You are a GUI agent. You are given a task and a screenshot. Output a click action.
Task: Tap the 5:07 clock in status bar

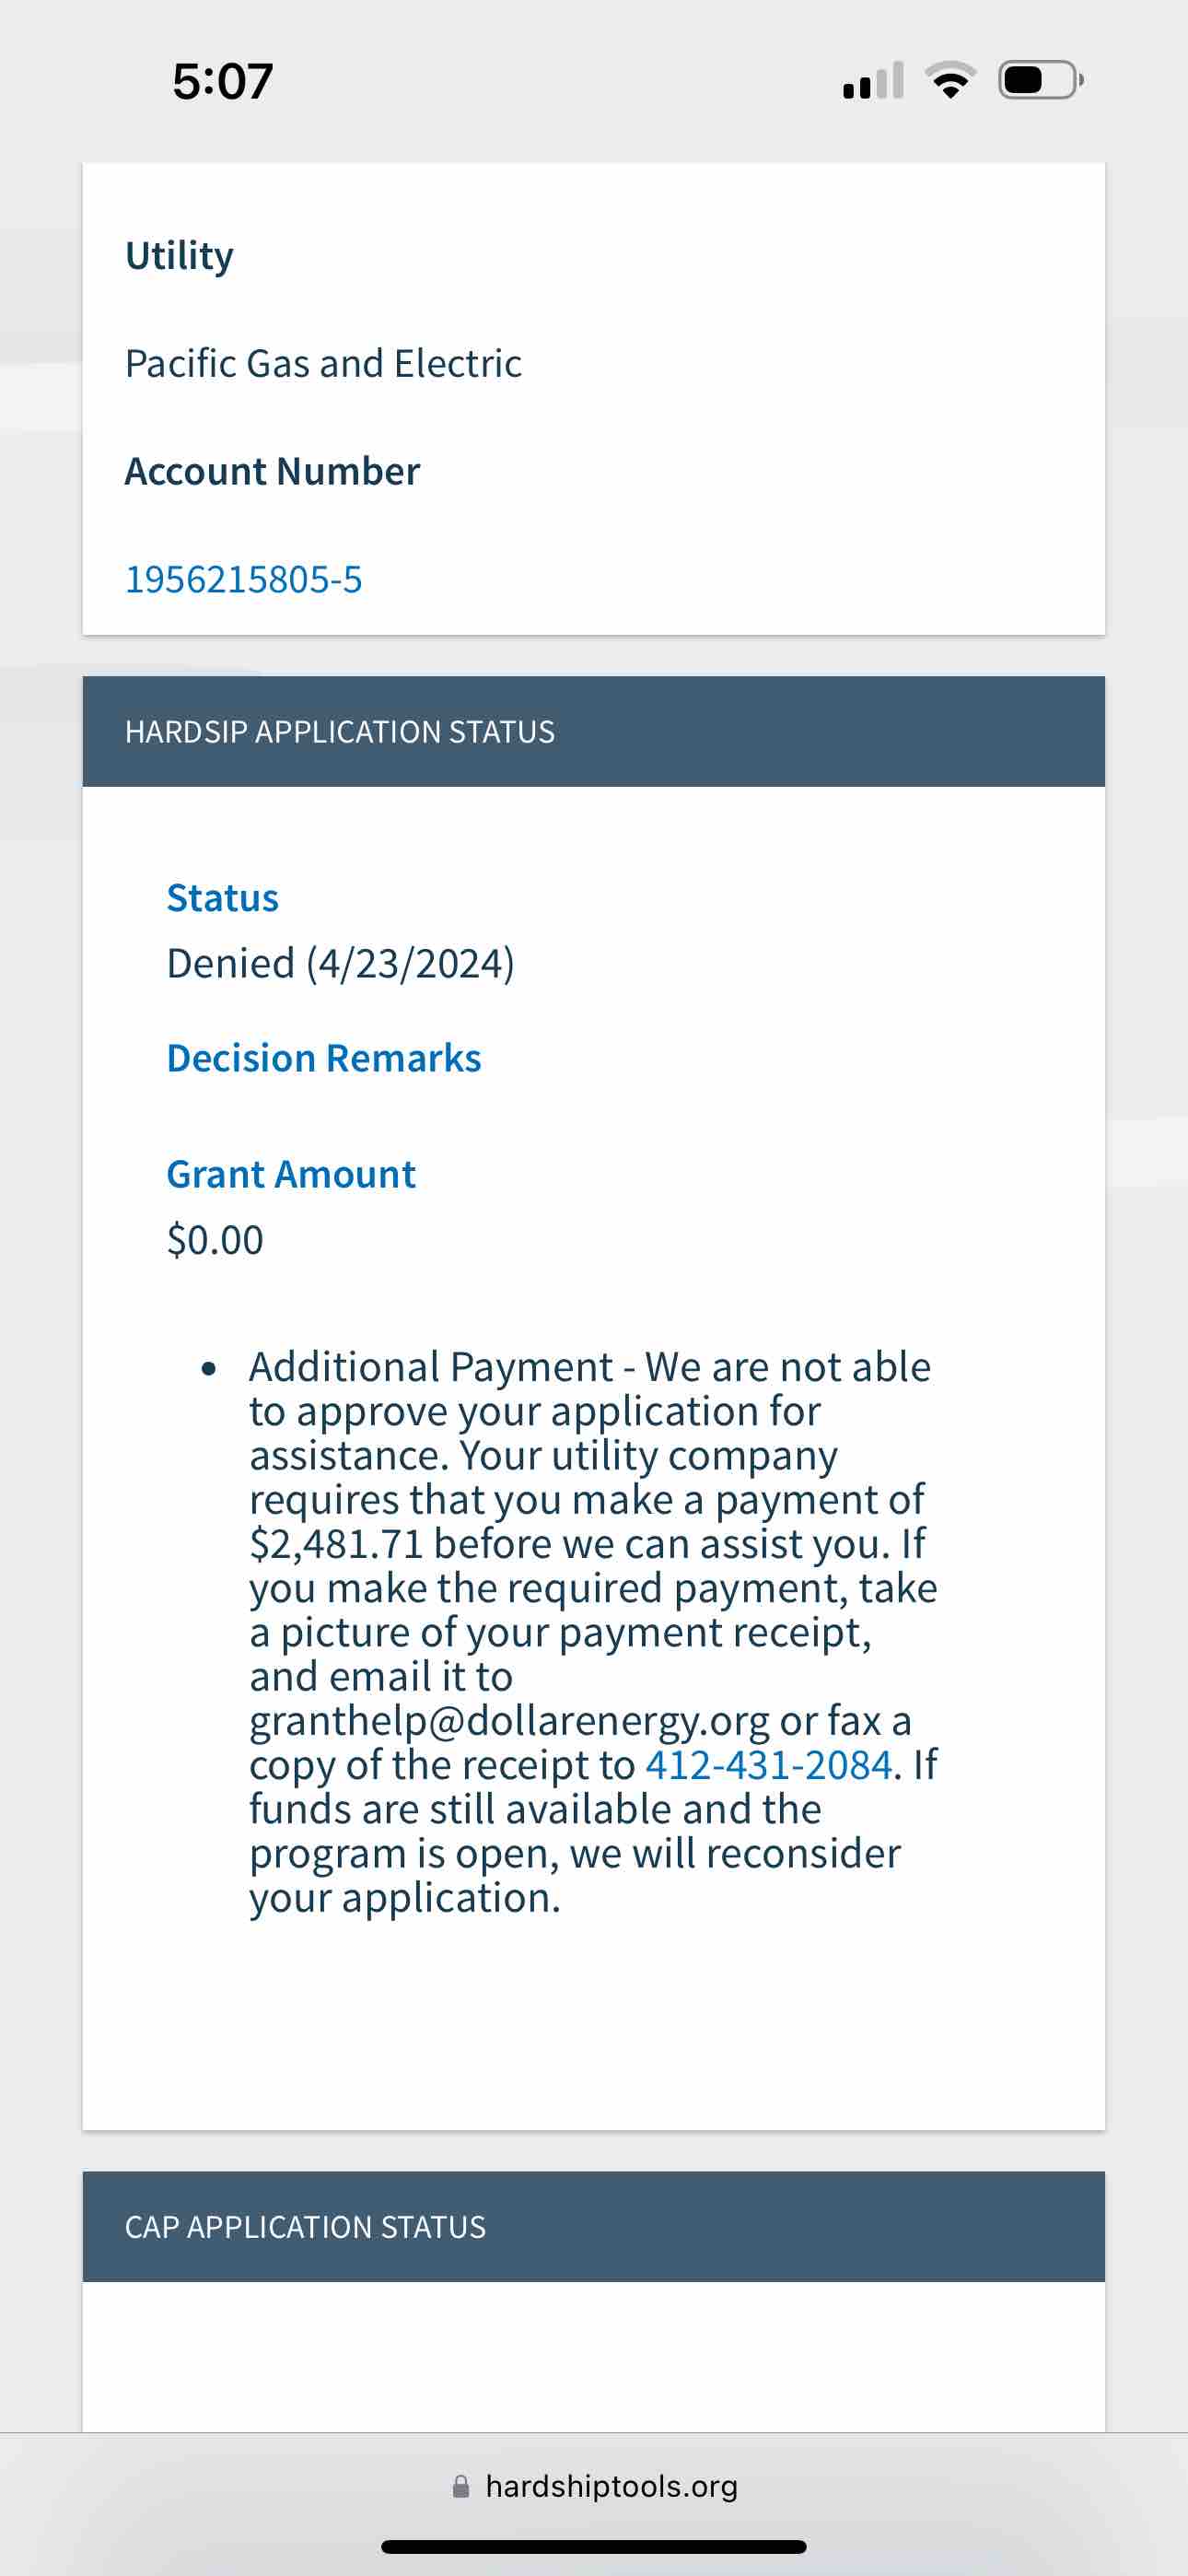click(222, 81)
